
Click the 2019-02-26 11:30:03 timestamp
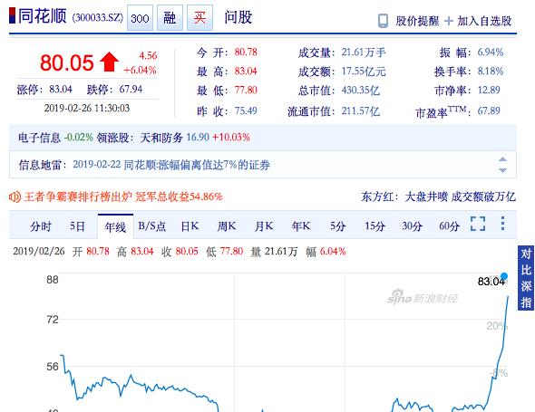coord(87,109)
